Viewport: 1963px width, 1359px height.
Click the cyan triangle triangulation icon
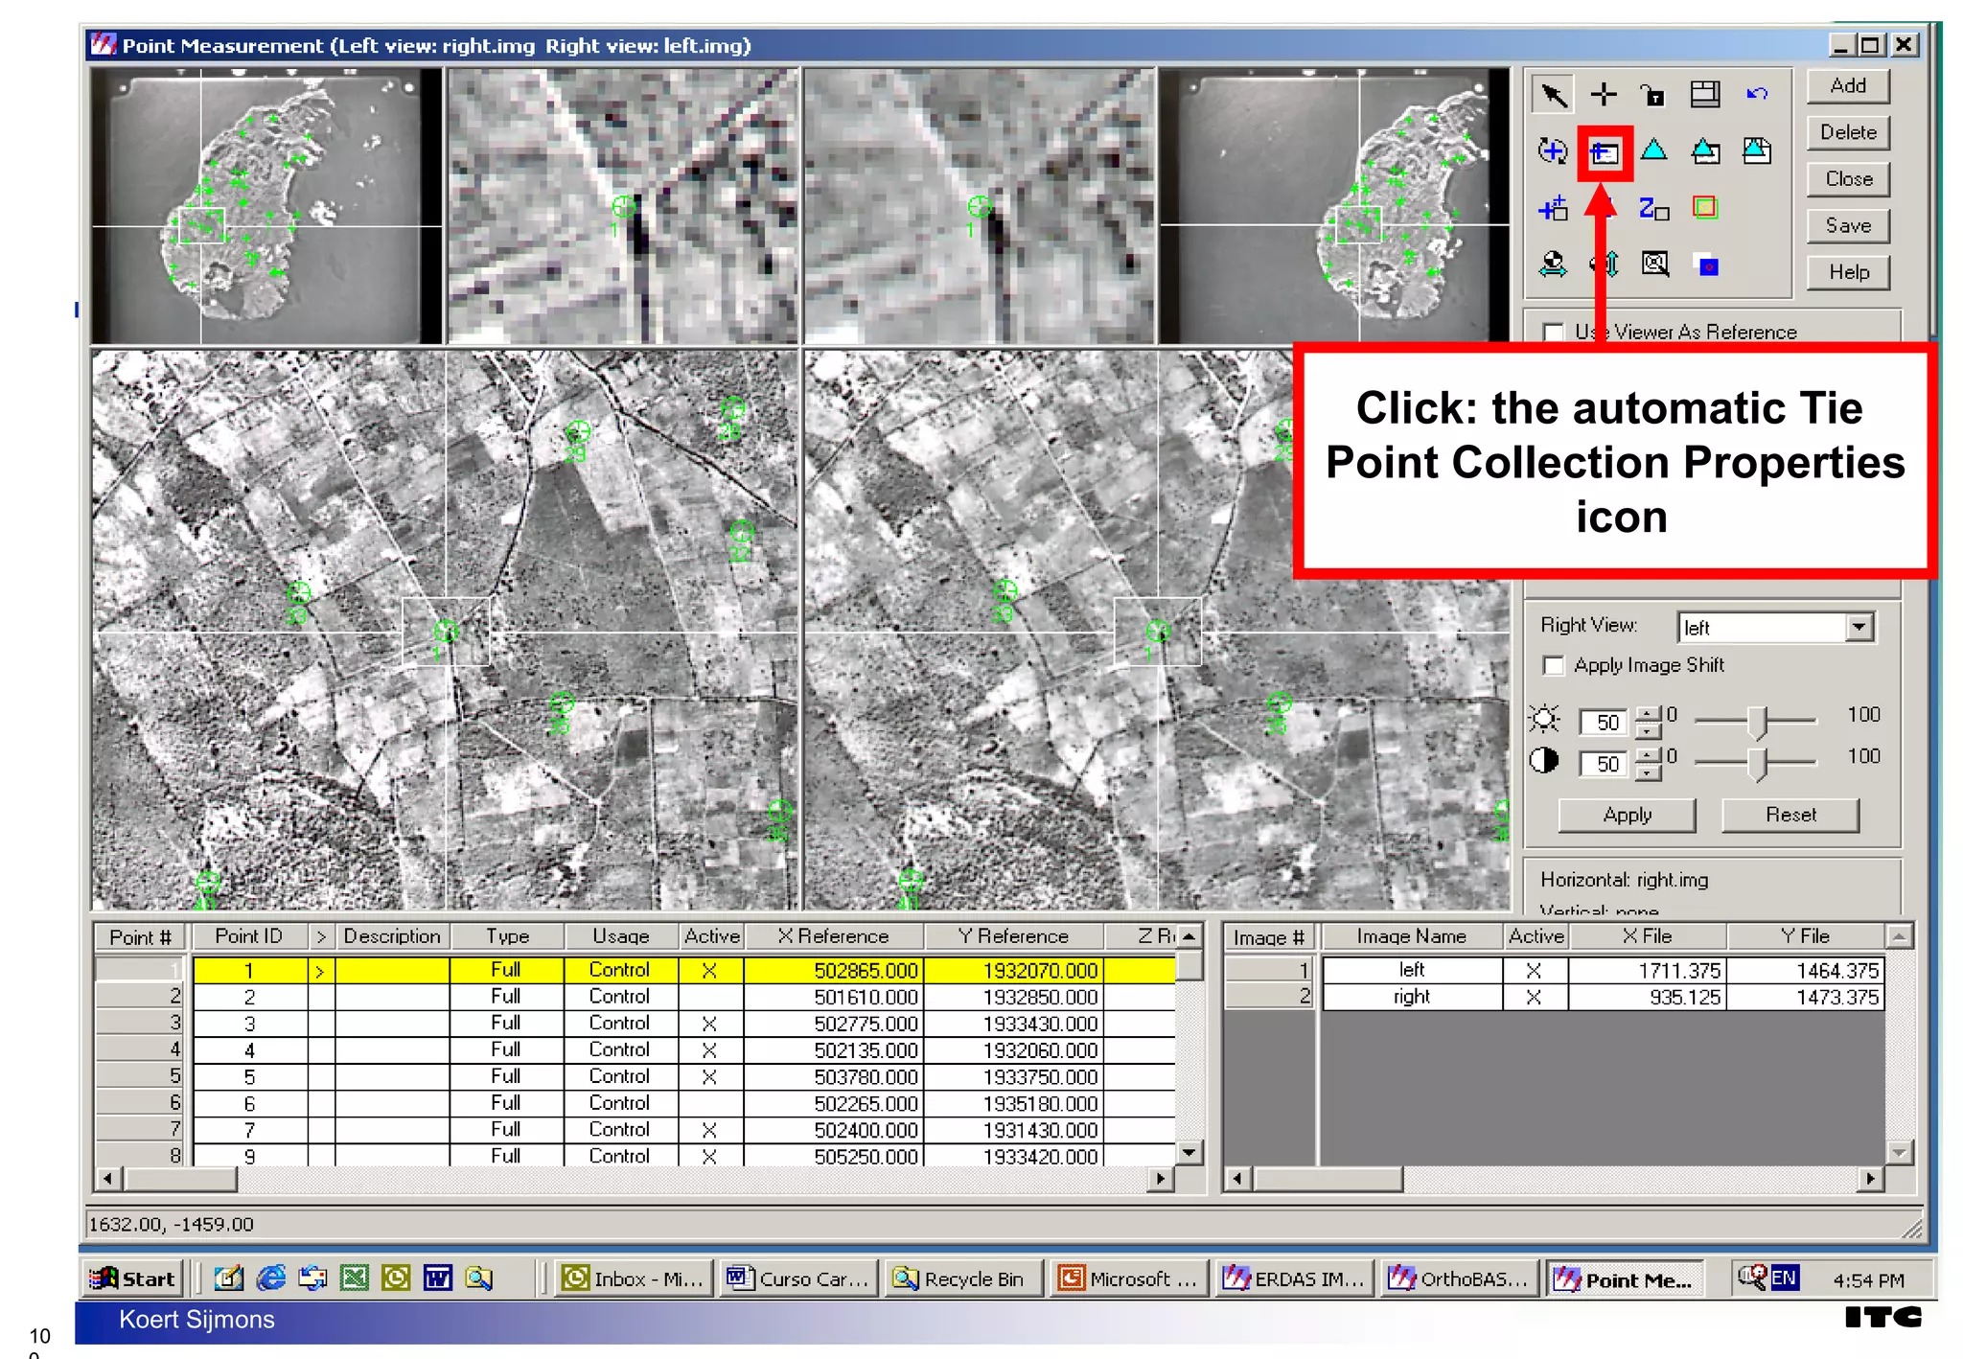coord(1653,150)
